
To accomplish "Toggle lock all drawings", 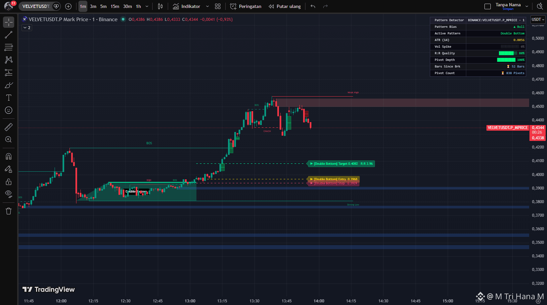I will point(9,182).
